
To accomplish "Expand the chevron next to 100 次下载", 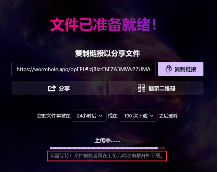I will pos(152,116).
